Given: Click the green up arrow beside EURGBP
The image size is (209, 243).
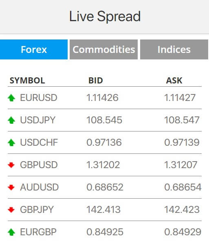Looking at the screenshot, I should pyautogui.click(x=11, y=232).
